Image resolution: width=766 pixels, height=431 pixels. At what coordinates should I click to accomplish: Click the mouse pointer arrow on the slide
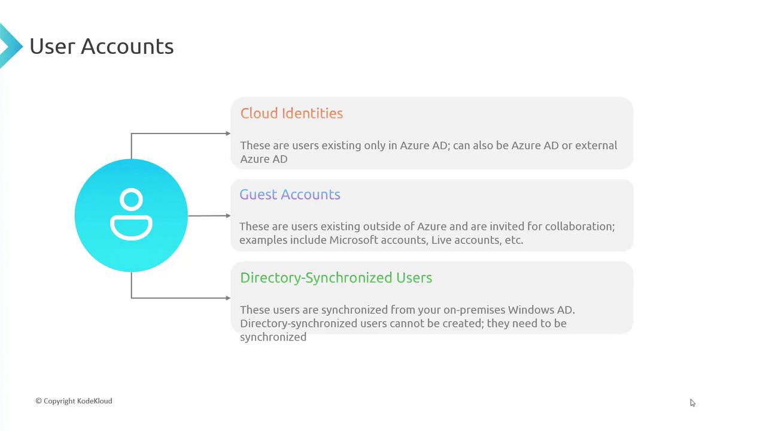(692, 403)
